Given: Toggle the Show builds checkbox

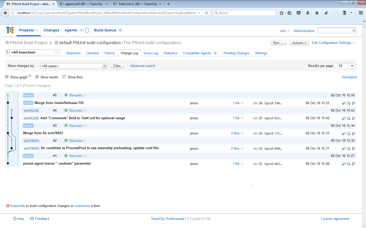Looking at the screenshot, I should (37, 77).
